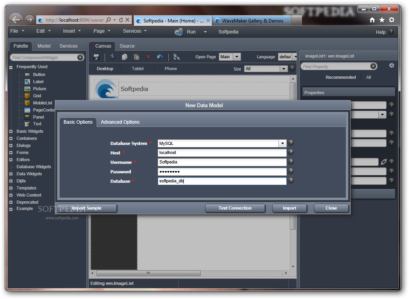Click help icon next to Username field

[291, 162]
